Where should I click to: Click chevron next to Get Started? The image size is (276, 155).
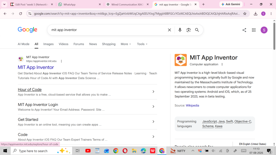pos(153,122)
